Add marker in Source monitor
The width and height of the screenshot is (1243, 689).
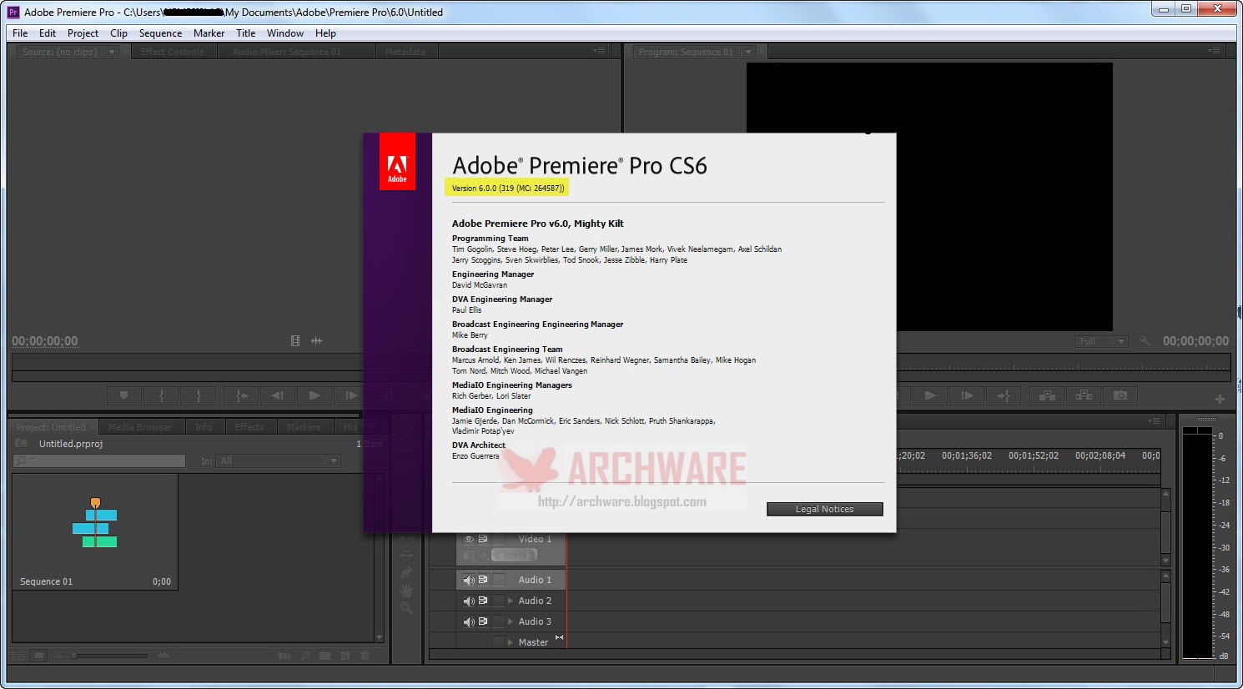tap(124, 395)
